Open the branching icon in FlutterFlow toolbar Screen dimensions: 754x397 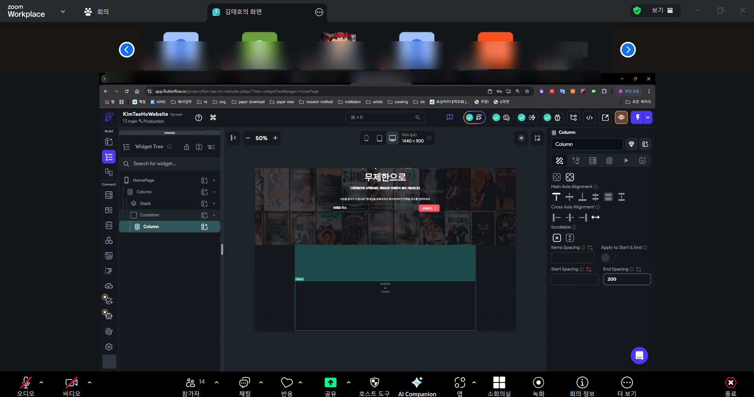click(574, 117)
